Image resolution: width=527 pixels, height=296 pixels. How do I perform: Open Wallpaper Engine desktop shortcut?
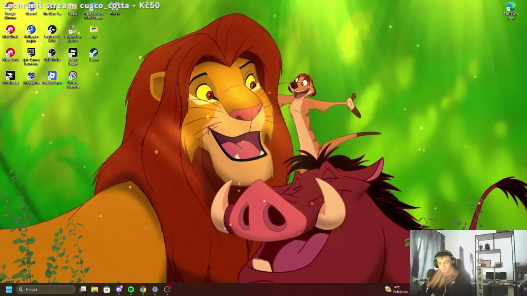coord(31,34)
